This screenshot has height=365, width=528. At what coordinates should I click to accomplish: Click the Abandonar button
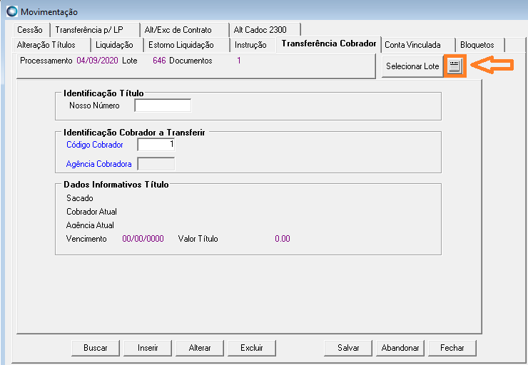(x=400, y=348)
